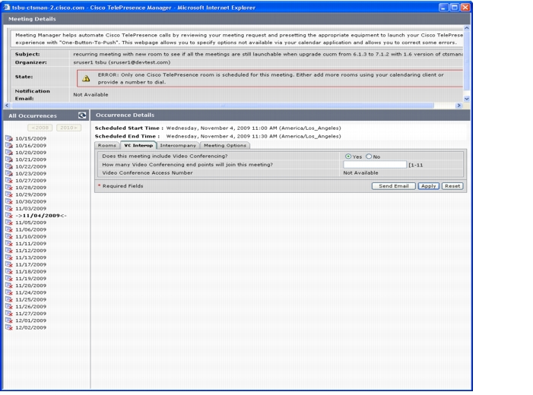This screenshot has height=395, width=533.
Task: Click the calendar icon beside 10/16/2009
Action: [x=9, y=145]
